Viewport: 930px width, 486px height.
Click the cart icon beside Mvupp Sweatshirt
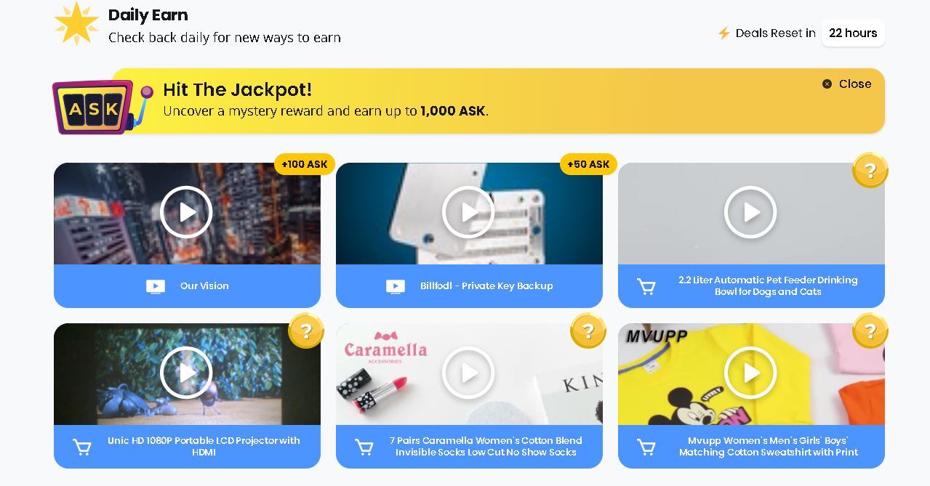tap(646, 447)
